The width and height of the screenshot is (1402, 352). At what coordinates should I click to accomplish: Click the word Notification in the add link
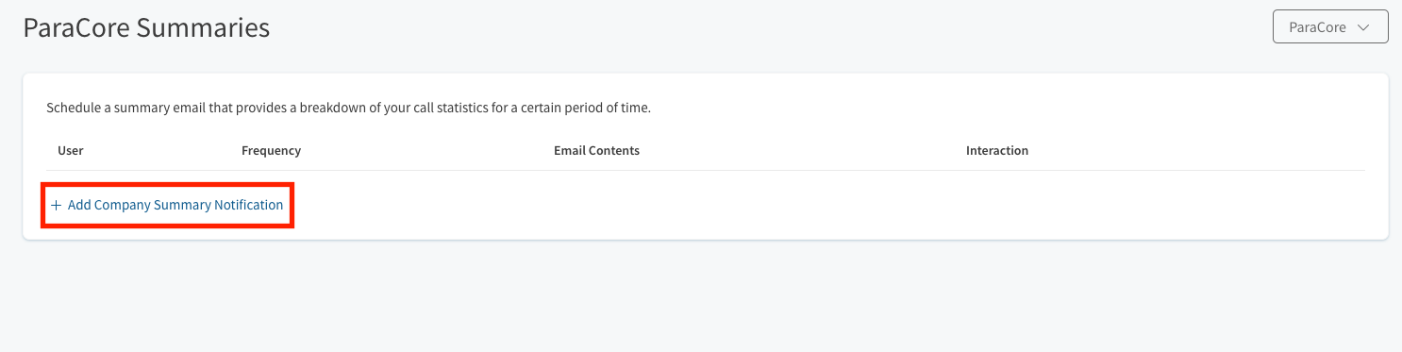pyautogui.click(x=247, y=205)
